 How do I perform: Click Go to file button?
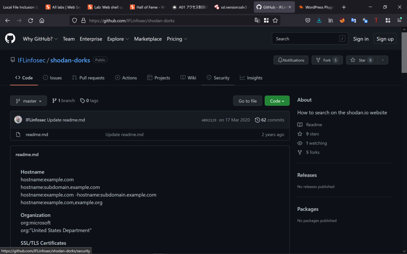pyautogui.click(x=248, y=101)
